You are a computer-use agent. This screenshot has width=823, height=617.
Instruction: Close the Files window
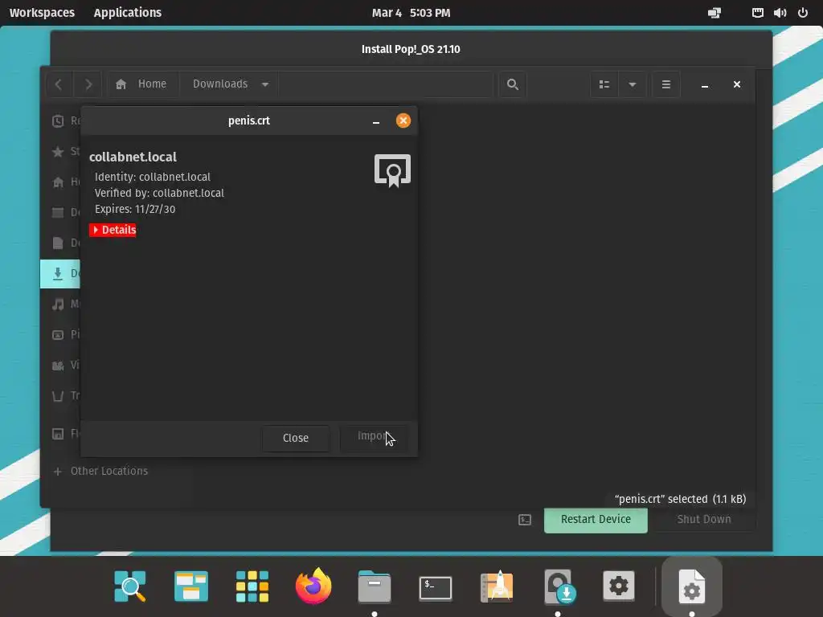click(x=737, y=84)
